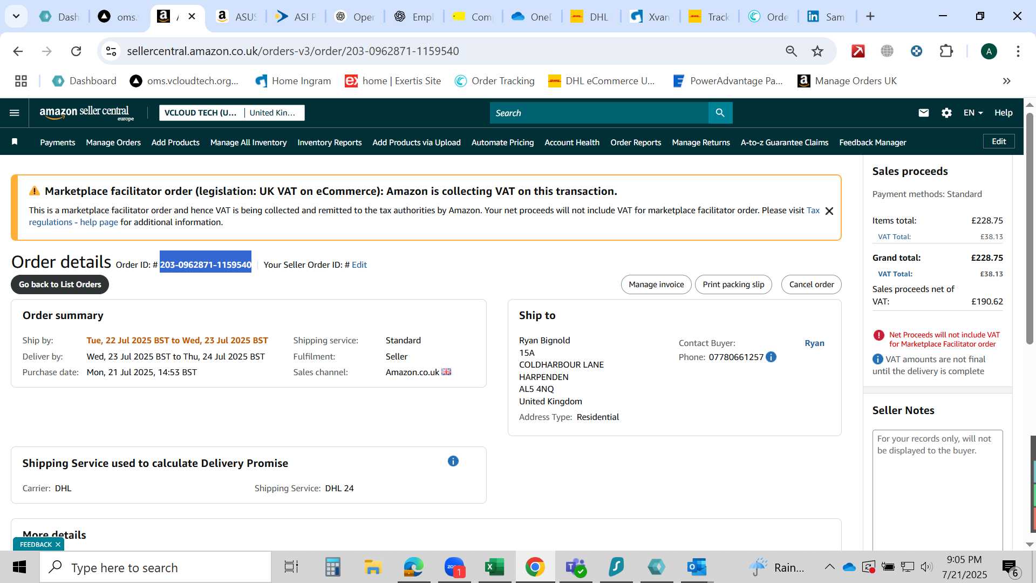The height and width of the screenshot is (583, 1036).
Task: Click Go back to List Orders button
Action: pyautogui.click(x=60, y=284)
